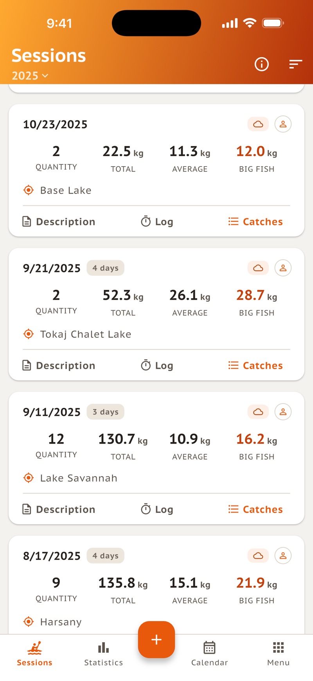Tap the 4 days badge on 9/21/2025

(x=106, y=268)
